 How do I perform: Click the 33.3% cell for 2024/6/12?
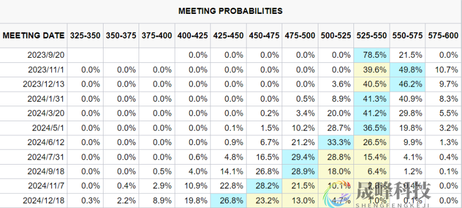click(x=336, y=142)
